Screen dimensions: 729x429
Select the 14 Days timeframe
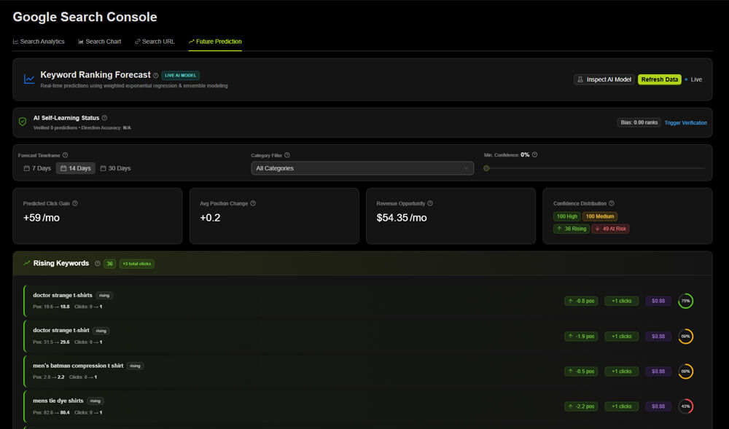pos(76,168)
